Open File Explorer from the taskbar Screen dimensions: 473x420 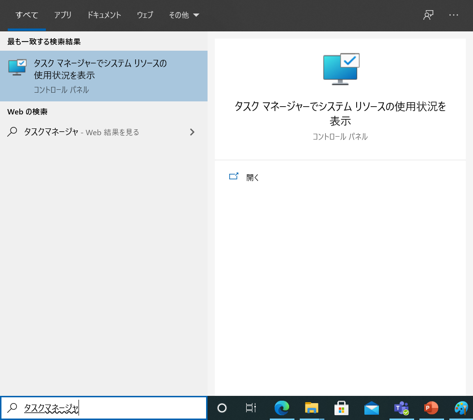[311, 408]
